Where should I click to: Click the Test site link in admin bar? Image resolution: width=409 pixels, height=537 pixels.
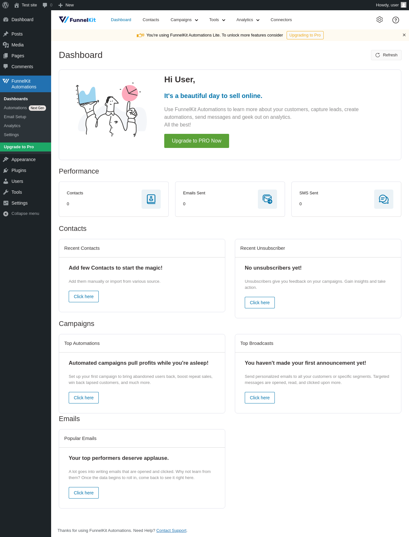(x=29, y=5)
